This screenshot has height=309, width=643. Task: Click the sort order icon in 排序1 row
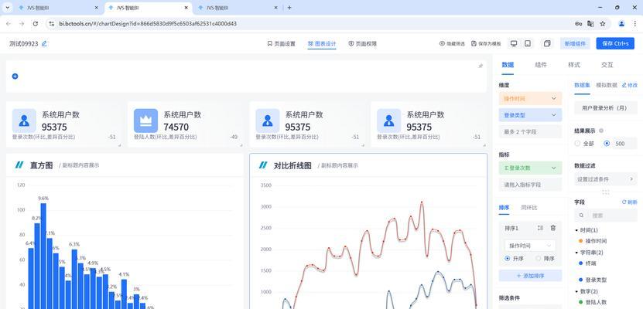(540, 228)
